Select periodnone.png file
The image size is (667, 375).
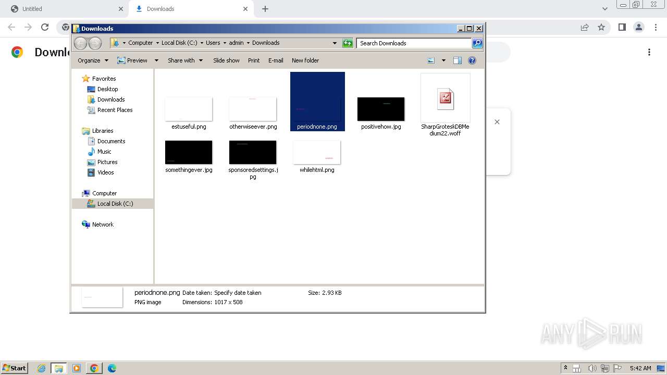[317, 102]
